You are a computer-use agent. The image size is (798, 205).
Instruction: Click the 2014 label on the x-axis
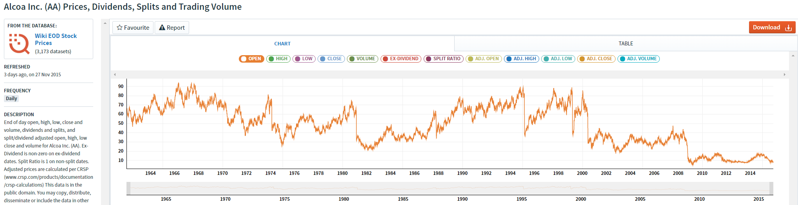click(750, 173)
